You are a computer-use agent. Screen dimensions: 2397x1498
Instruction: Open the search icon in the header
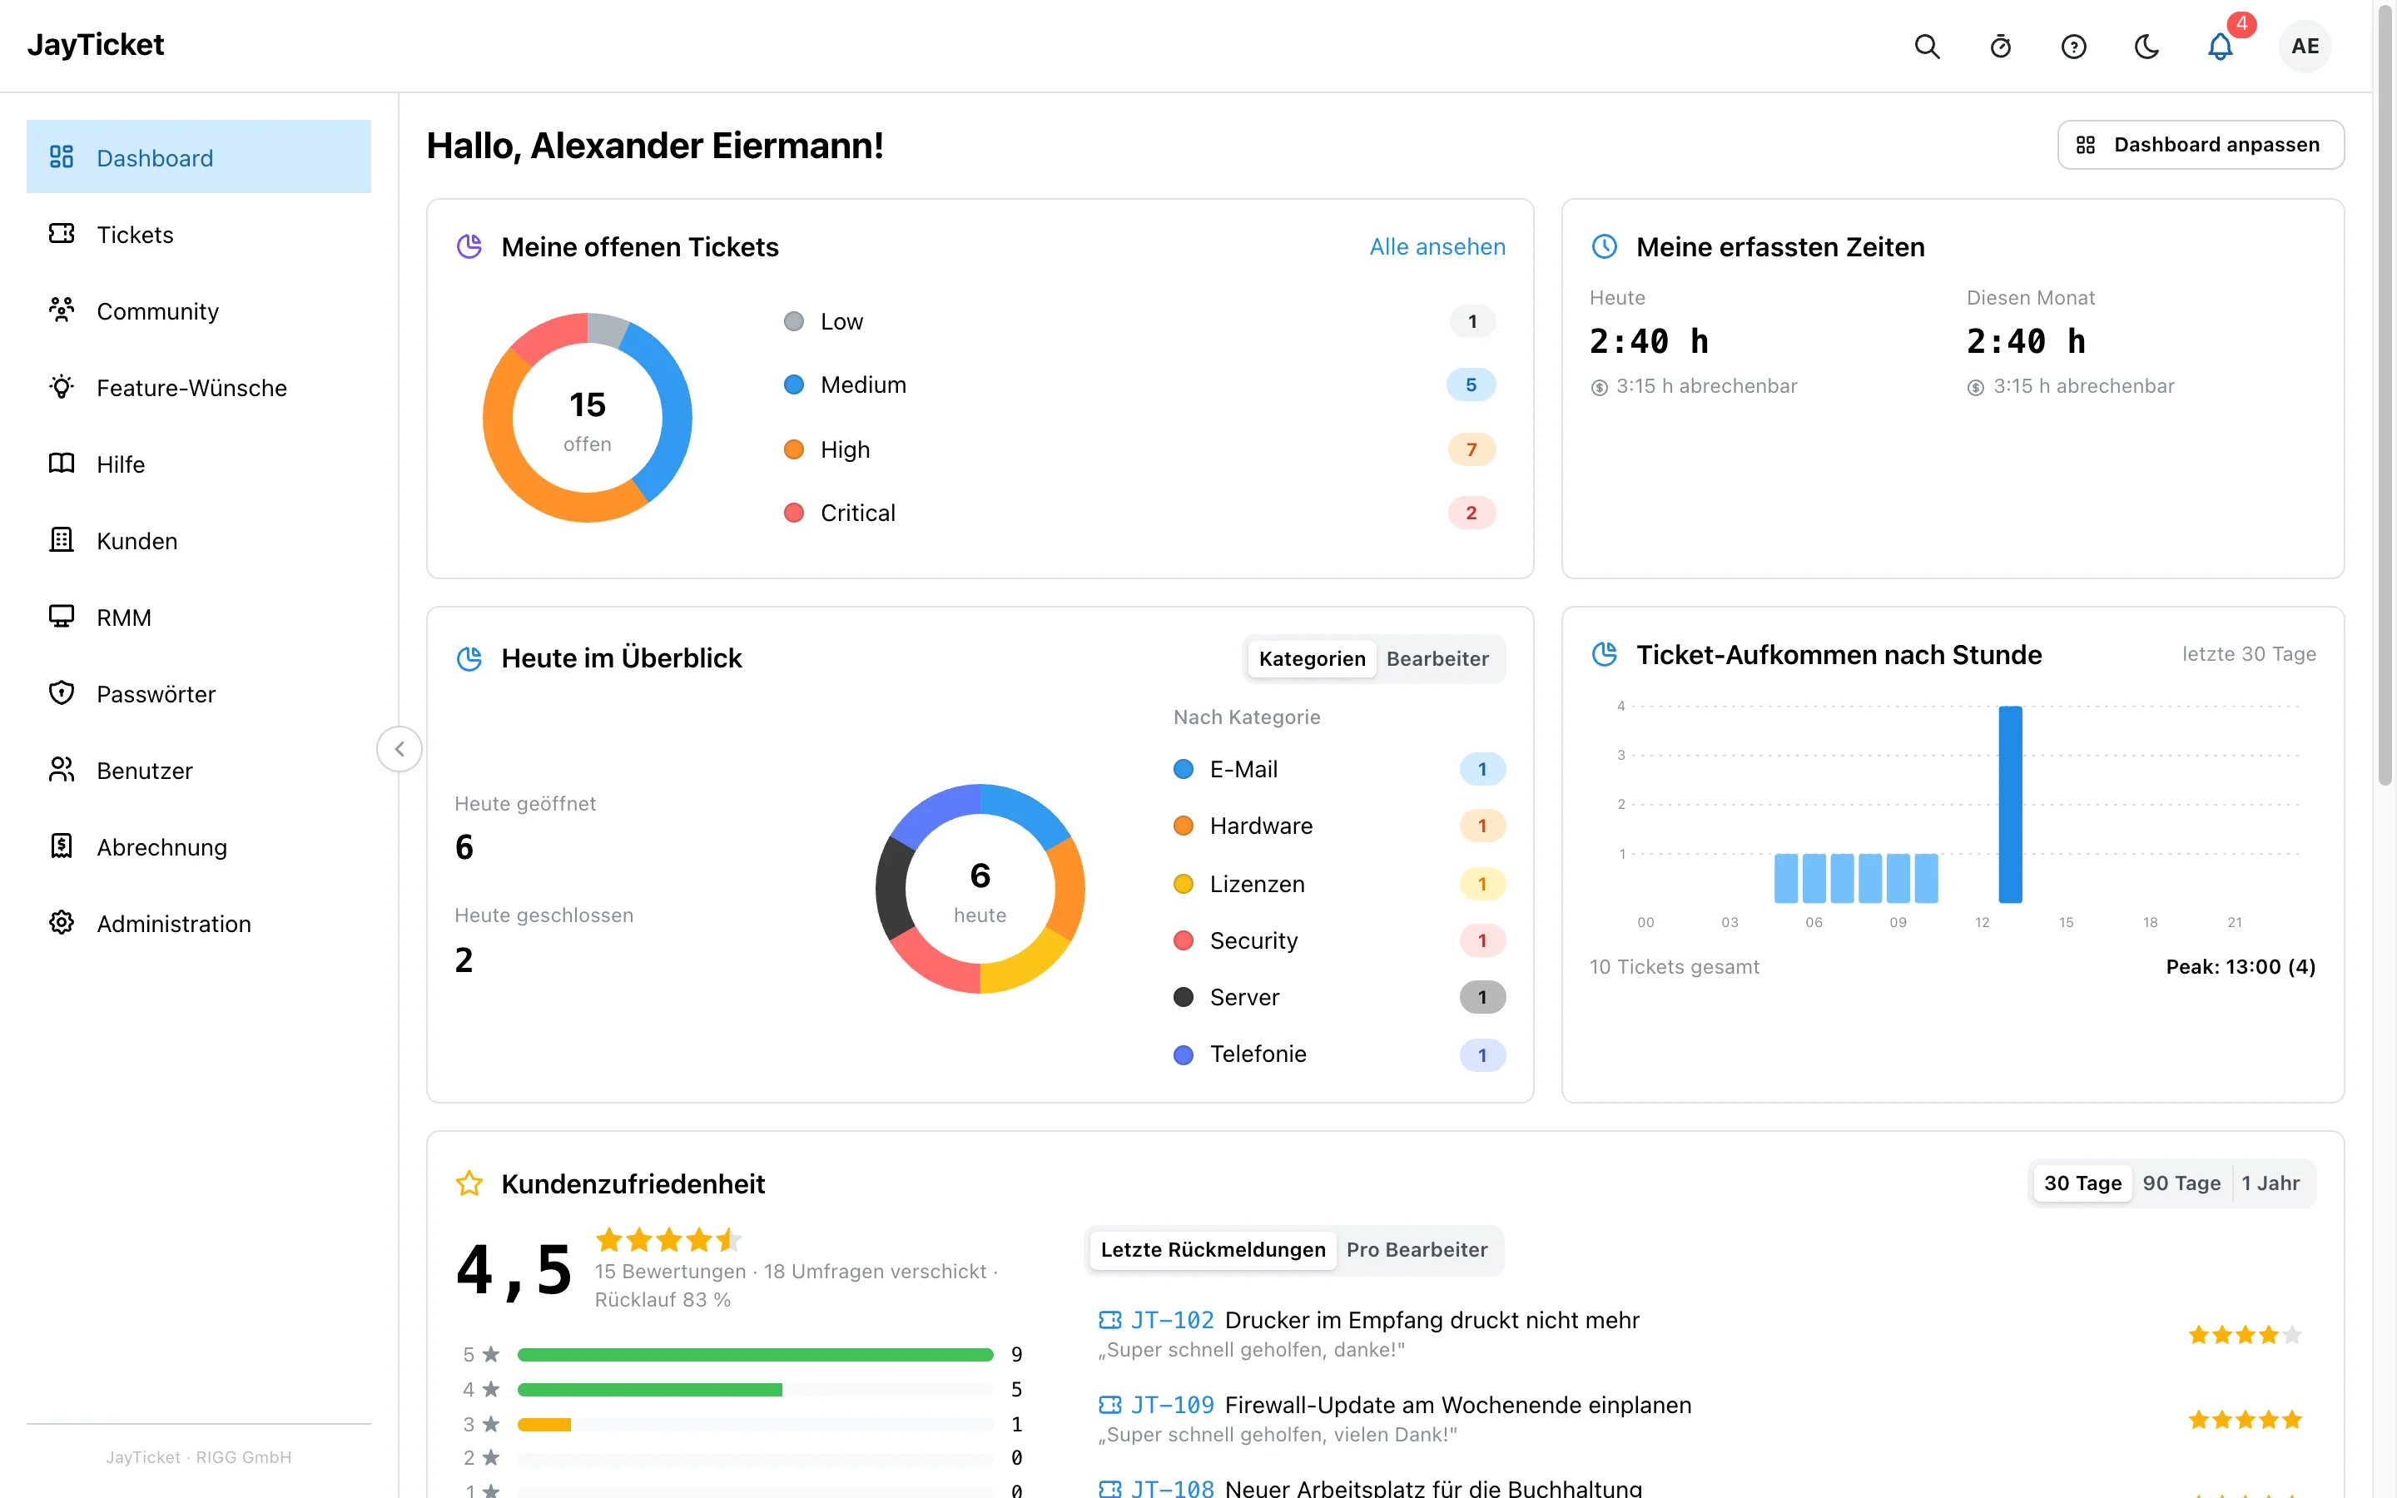1927,47
